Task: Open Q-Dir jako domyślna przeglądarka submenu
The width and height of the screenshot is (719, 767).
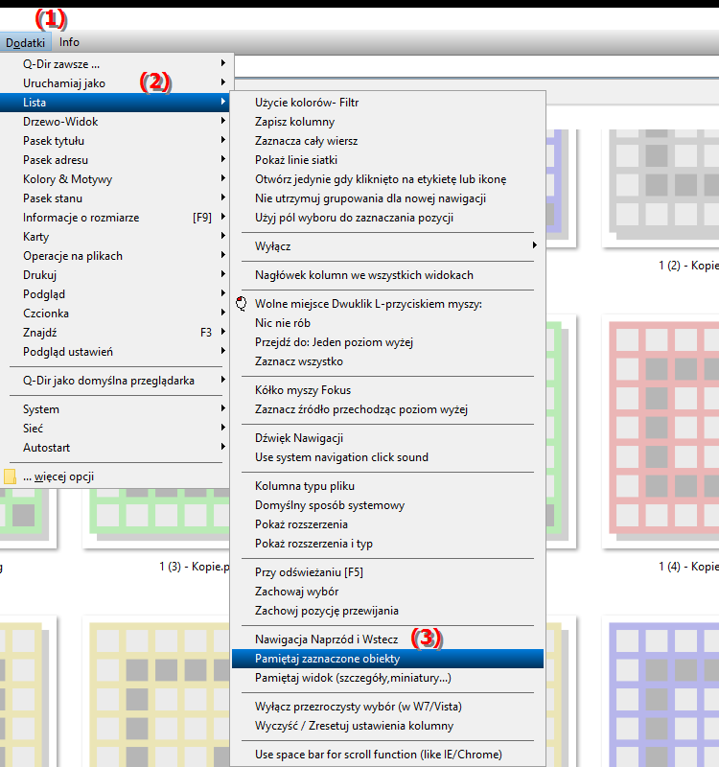Action: (x=115, y=381)
